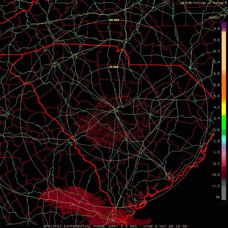This screenshot has width=228, height=228.
Task: Select the 2.6 value on the color scale
Action: [x=217, y=130]
